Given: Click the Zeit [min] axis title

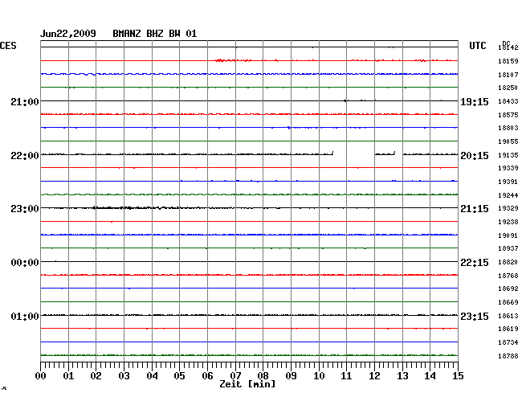Looking at the screenshot, I should click(247, 384).
